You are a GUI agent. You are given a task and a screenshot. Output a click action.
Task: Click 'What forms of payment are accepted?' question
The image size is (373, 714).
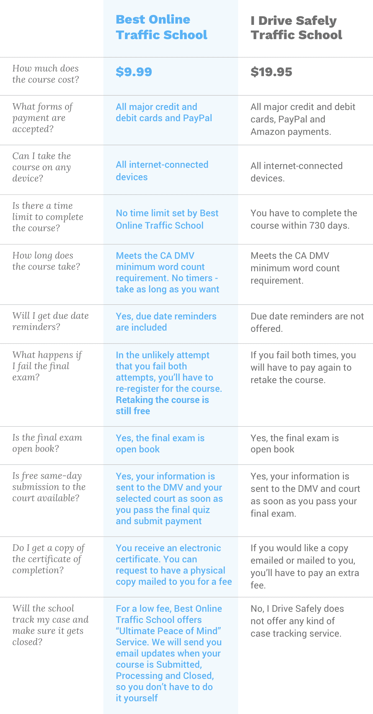(42, 118)
